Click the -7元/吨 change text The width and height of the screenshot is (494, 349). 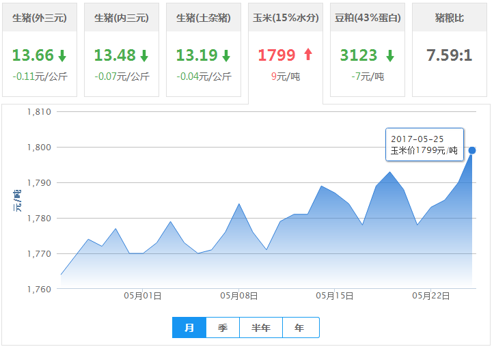click(368, 76)
